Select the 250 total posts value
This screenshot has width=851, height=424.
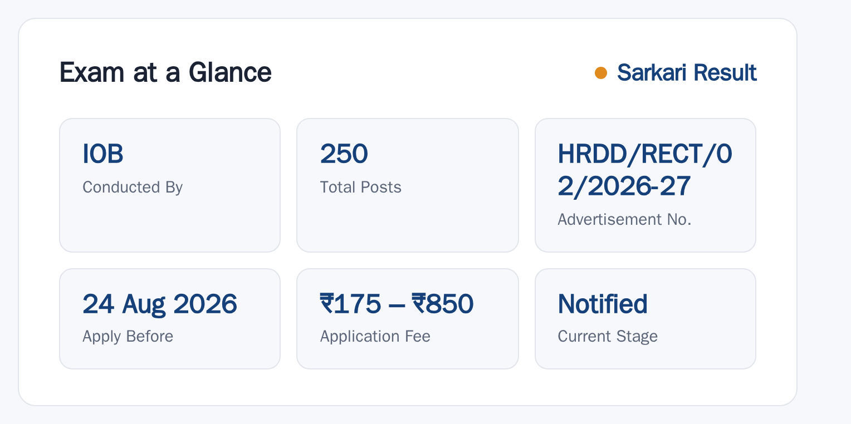(344, 154)
